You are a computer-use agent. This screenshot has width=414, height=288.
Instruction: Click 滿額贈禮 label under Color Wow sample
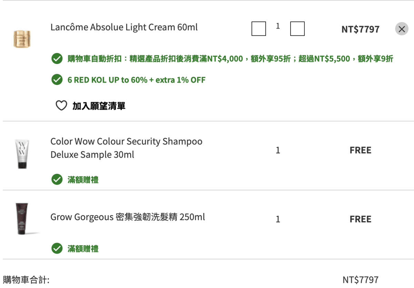pos(83,180)
